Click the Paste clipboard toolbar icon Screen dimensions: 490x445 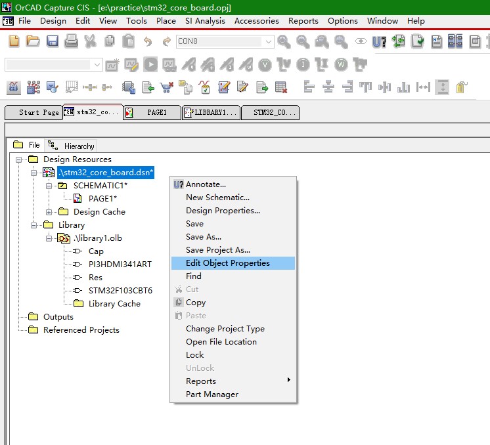click(129, 41)
